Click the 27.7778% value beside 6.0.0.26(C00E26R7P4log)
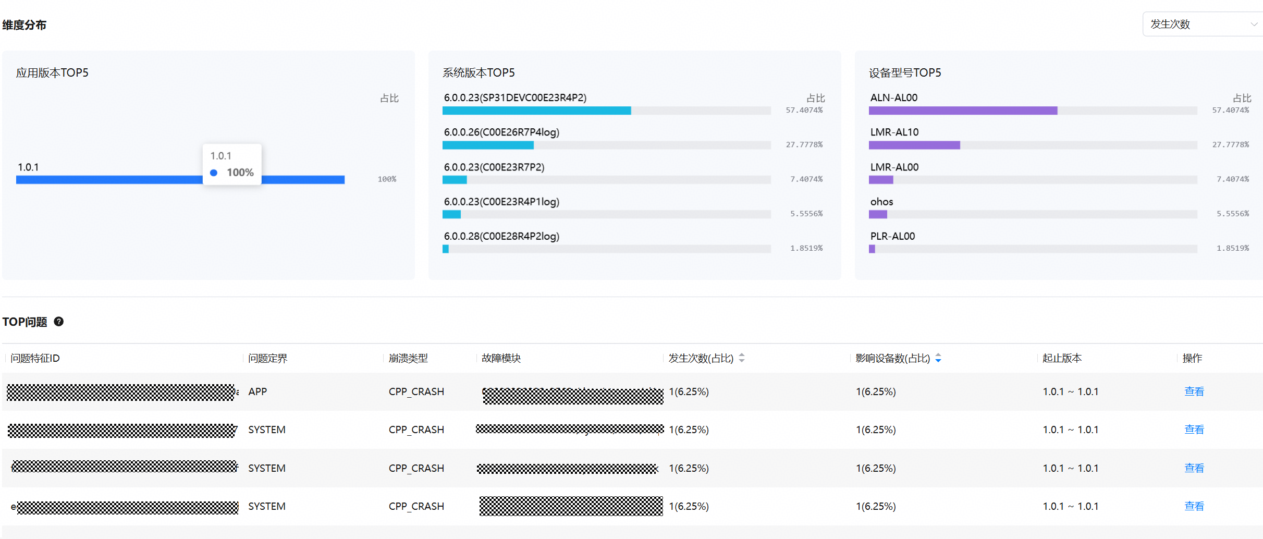This screenshot has width=1263, height=539. pyautogui.click(x=804, y=144)
